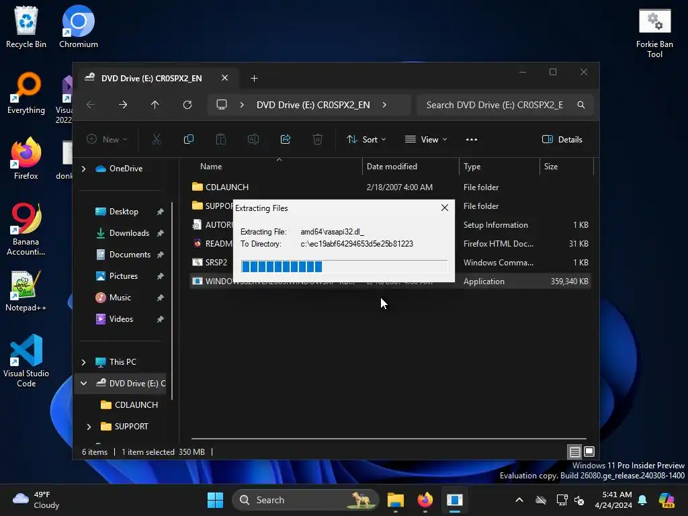Click the navigation pane vertical scrollbar
This screenshot has height=516, width=688.
tap(172, 300)
